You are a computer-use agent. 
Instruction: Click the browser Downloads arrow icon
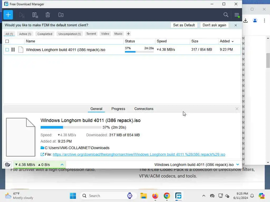[245, 21]
